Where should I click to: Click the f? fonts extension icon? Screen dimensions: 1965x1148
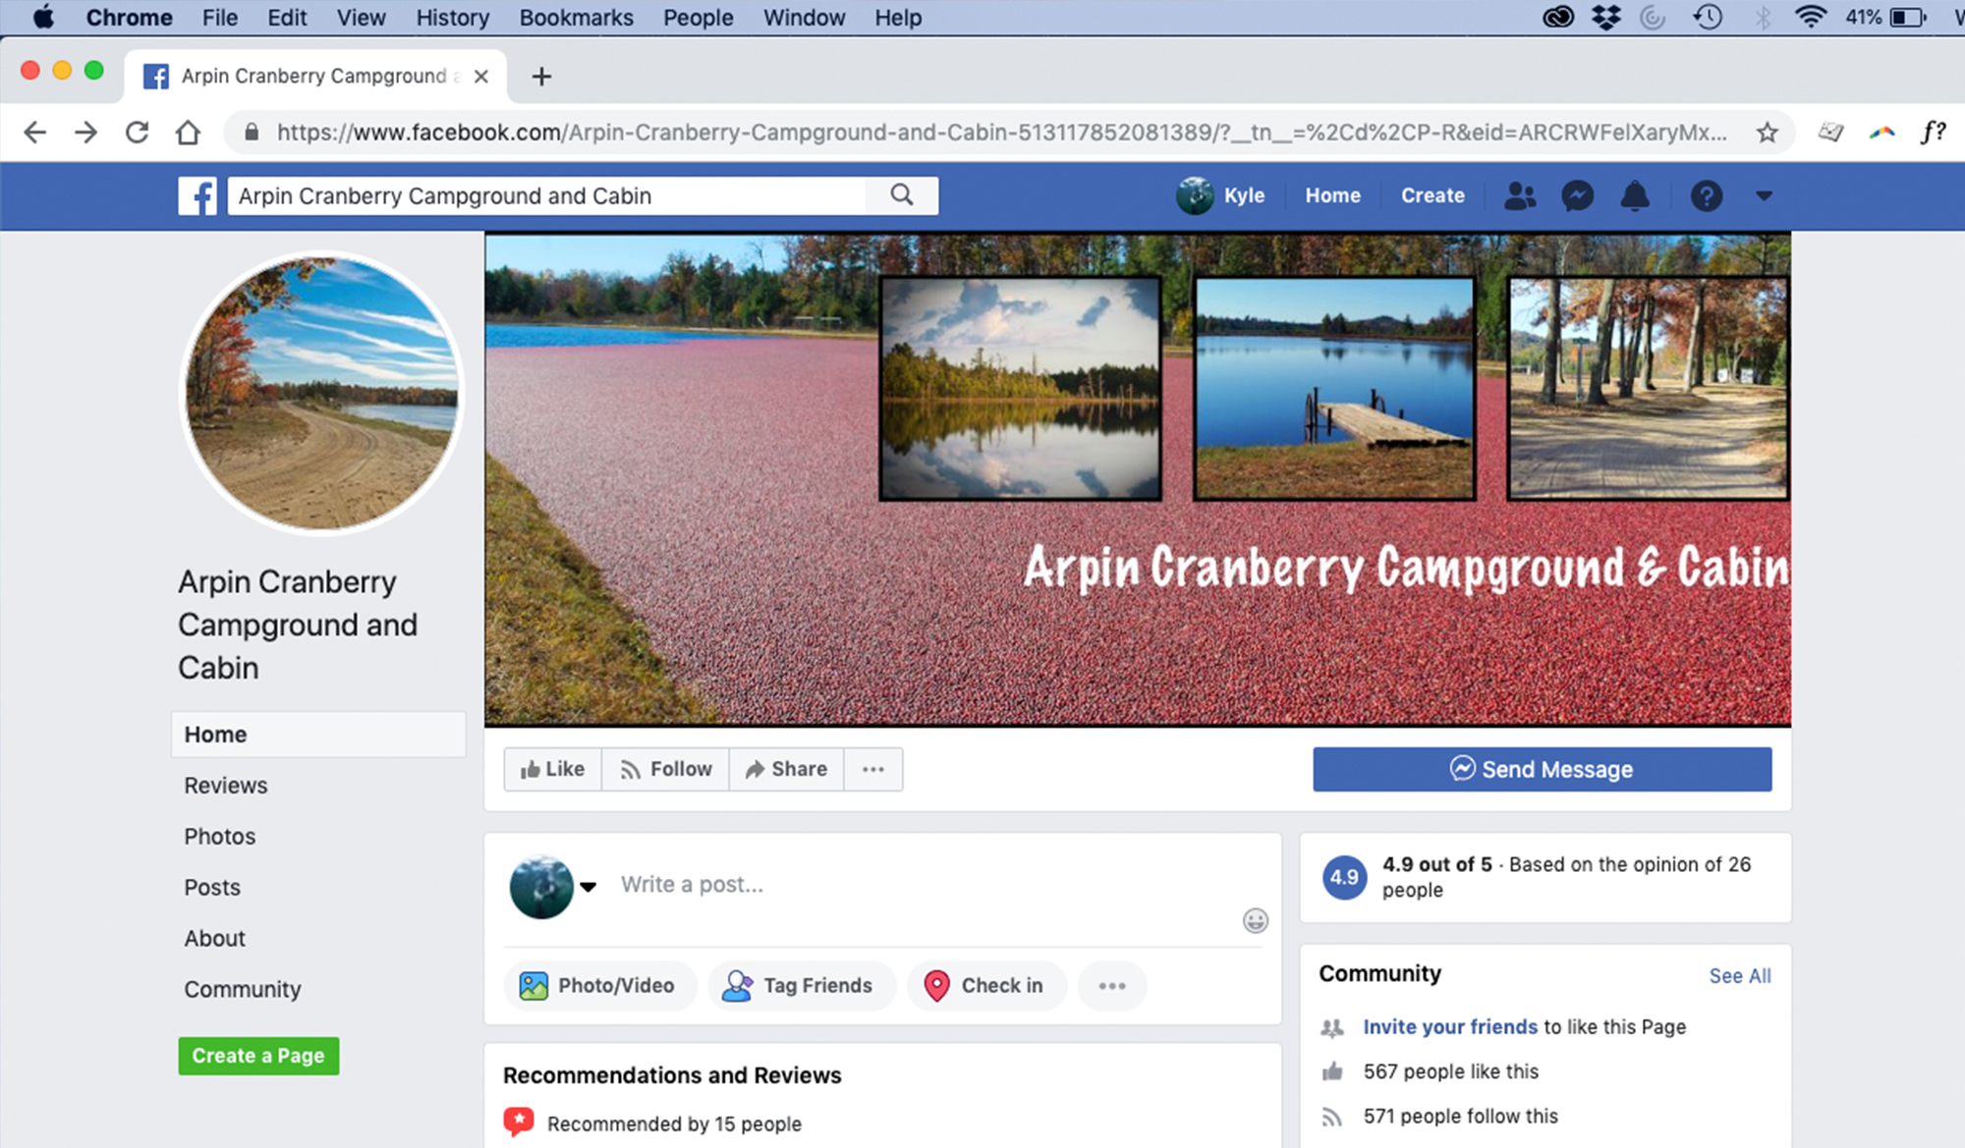click(1933, 132)
